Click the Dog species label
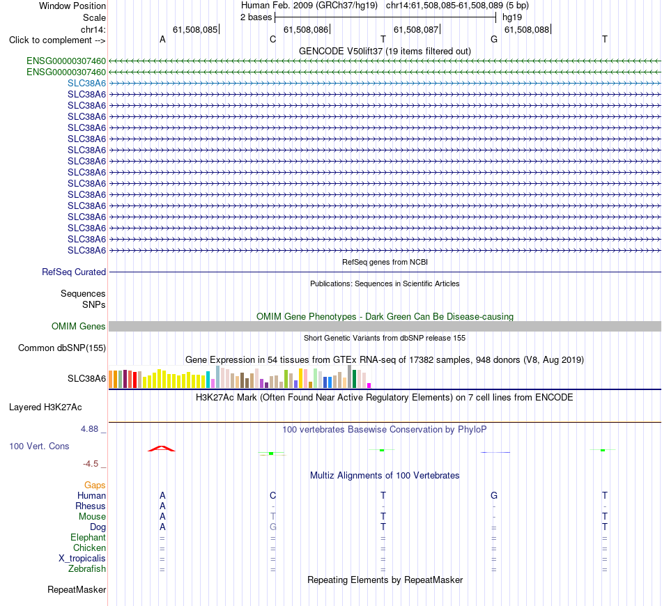The width and height of the screenshot is (662, 606). coord(98,527)
